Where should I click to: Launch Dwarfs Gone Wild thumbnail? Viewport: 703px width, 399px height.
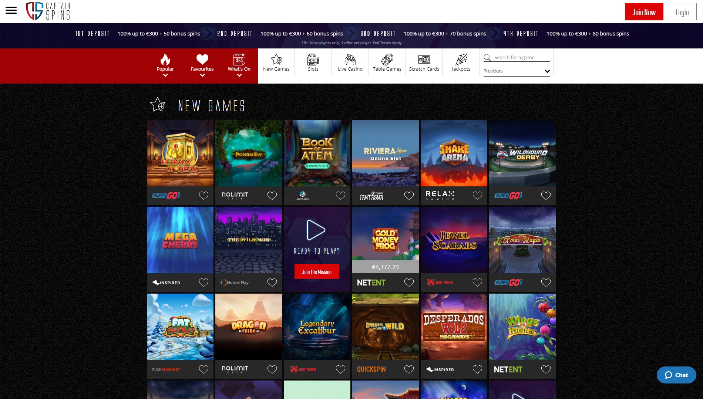tap(386, 327)
